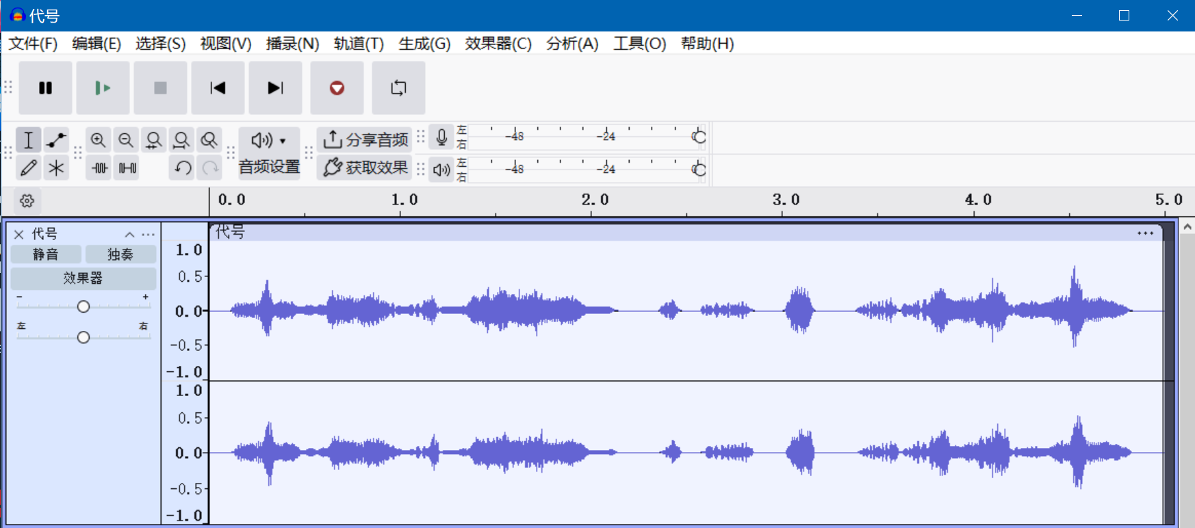Click the Undo arrow icon
The height and width of the screenshot is (528, 1195).
182,168
